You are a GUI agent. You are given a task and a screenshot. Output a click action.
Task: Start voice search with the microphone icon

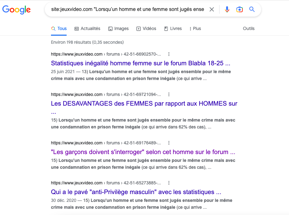(x=227, y=9)
